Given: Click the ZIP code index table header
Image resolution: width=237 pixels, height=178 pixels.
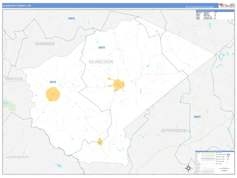Looking at the screenshot, I should point(215,11).
